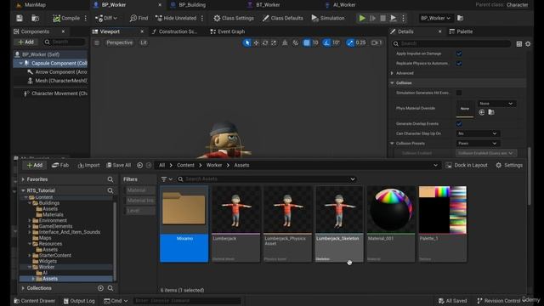Open Fab from content browser
The height and width of the screenshot is (306, 544).
[x=60, y=165]
